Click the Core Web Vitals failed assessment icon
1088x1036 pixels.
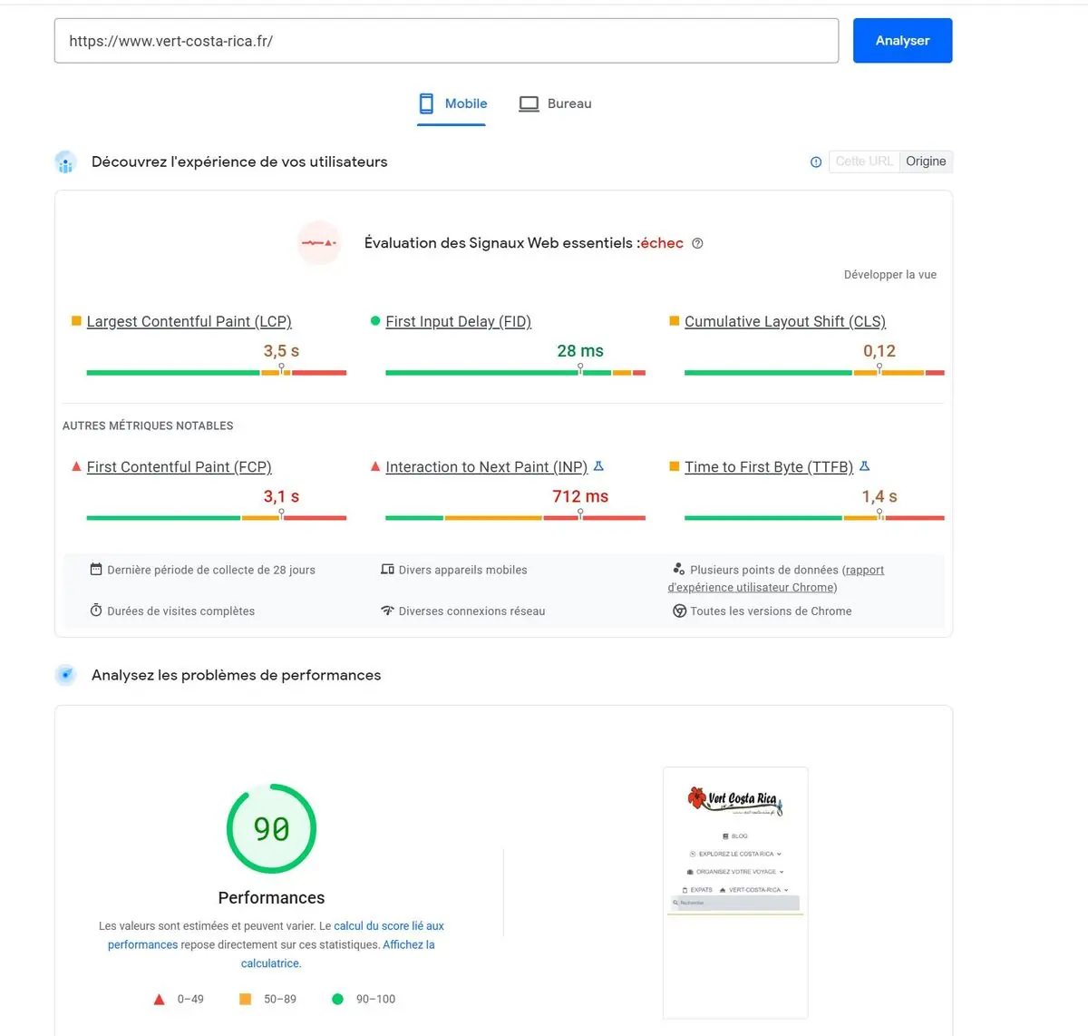pyautogui.click(x=319, y=243)
